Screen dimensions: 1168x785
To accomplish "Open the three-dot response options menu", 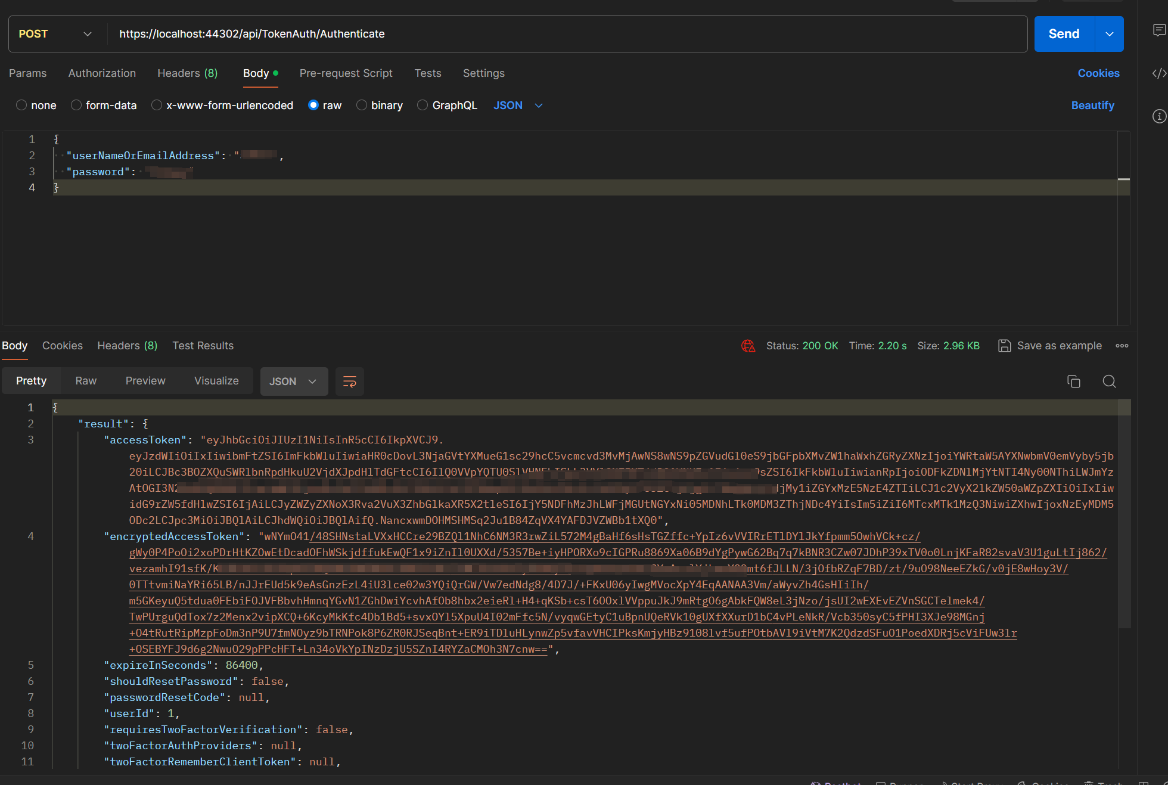I will [1122, 346].
